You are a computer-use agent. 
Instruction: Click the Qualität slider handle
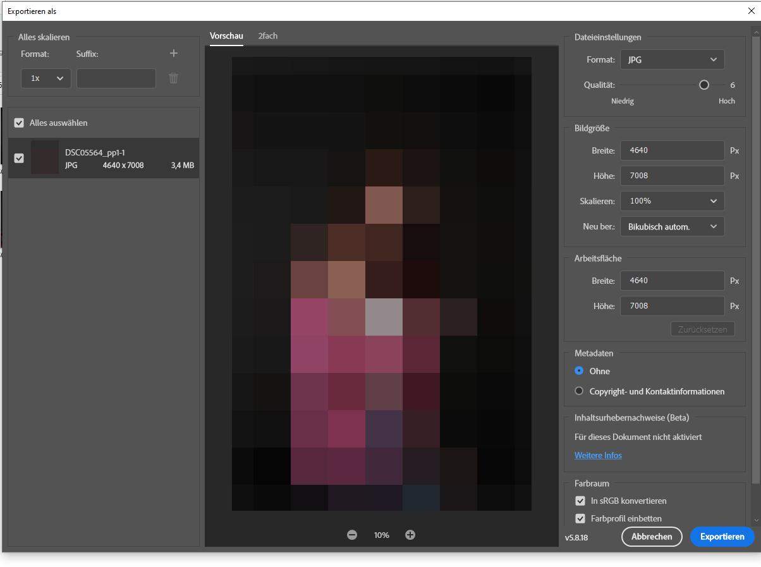click(x=704, y=85)
